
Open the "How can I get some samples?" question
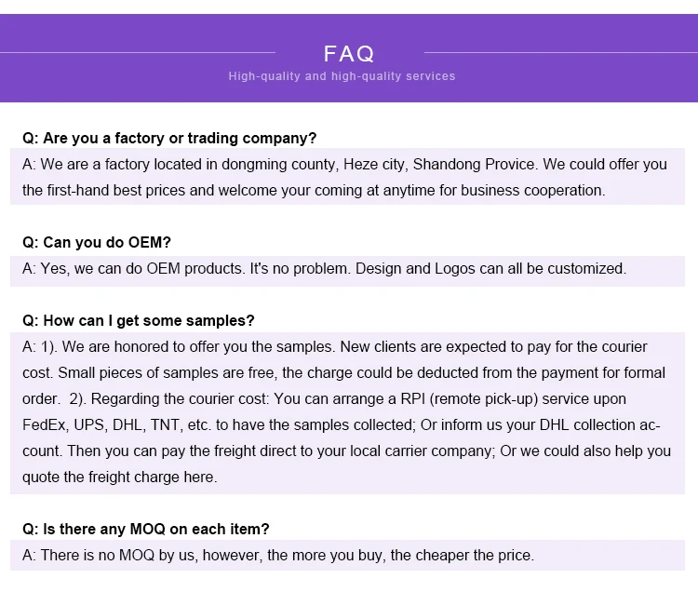tap(138, 320)
